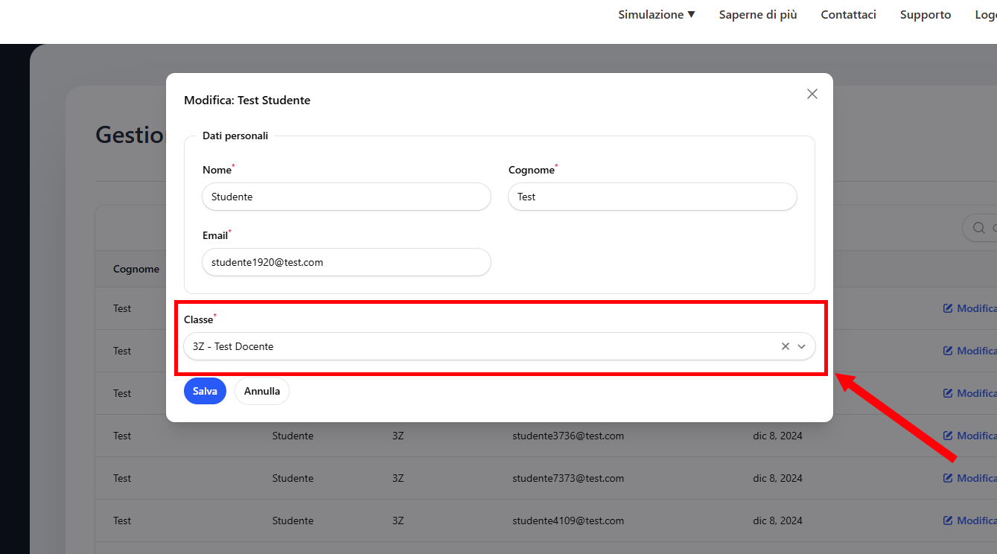This screenshot has height=554, width=997.
Task: Open the Contattaci nav item
Action: (x=848, y=15)
